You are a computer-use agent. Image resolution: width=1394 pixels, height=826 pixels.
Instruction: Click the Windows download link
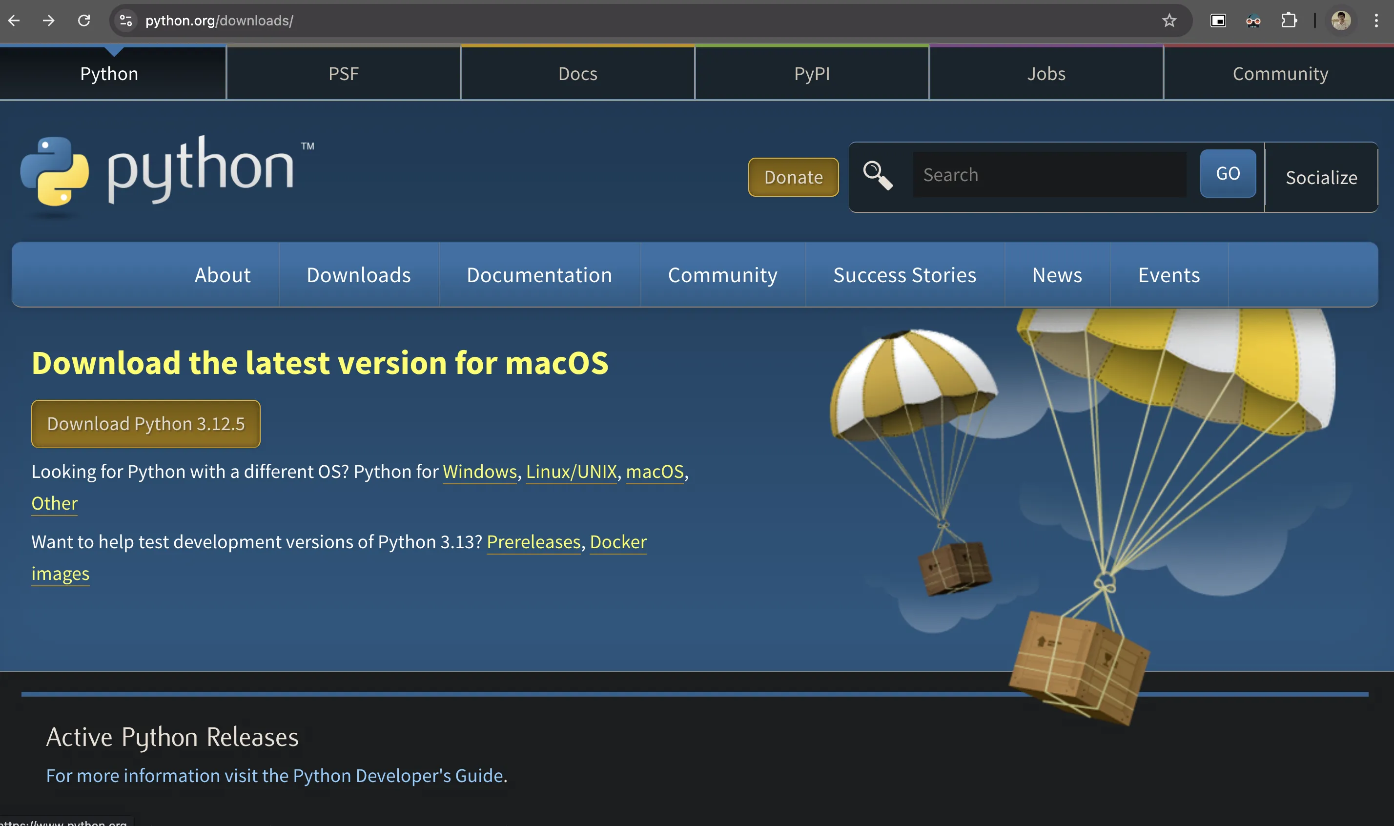480,471
